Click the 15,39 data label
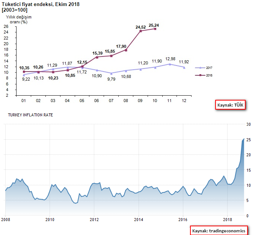 point(97,53)
